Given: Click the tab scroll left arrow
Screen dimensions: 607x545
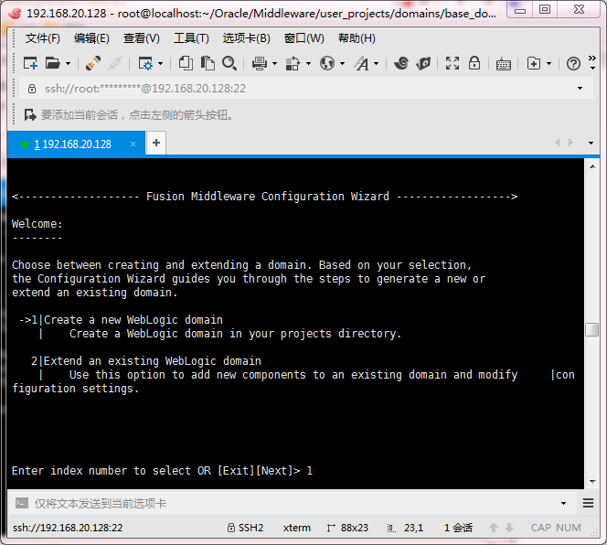Looking at the screenshot, I should coord(558,142).
